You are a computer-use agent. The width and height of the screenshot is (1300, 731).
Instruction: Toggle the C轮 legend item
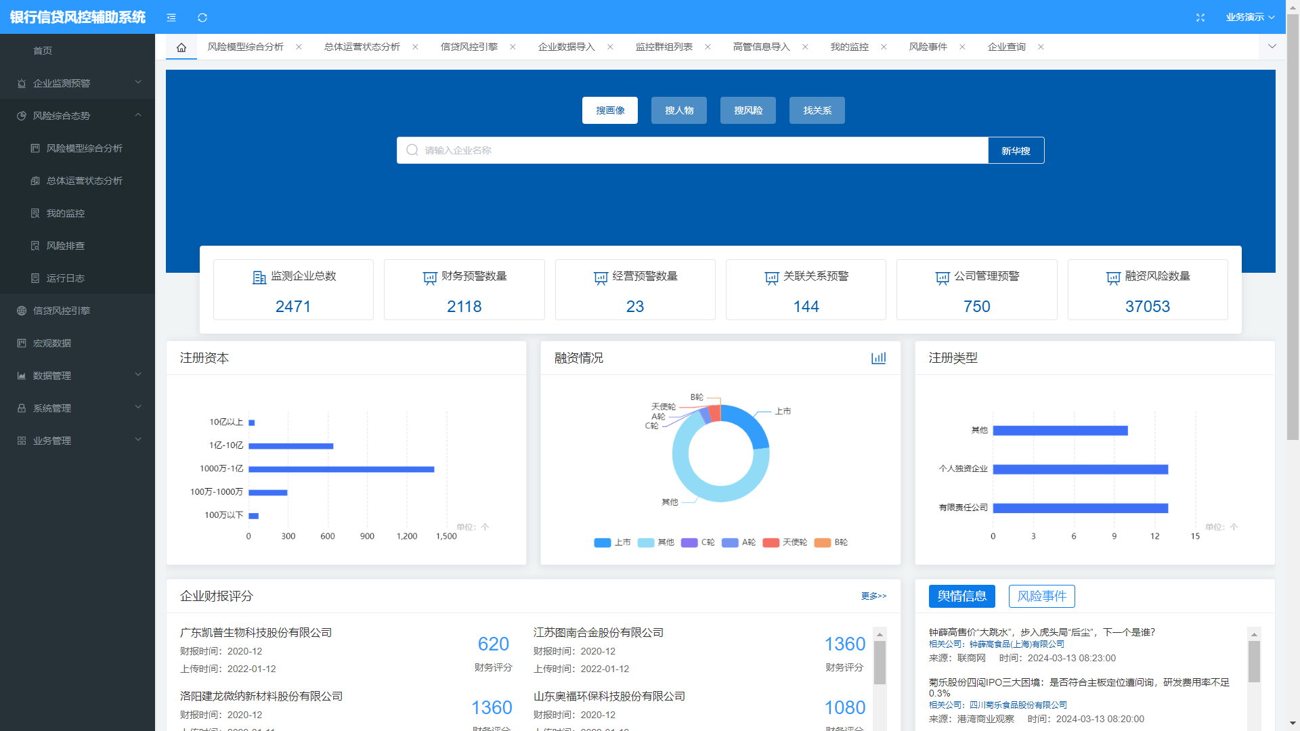(698, 543)
